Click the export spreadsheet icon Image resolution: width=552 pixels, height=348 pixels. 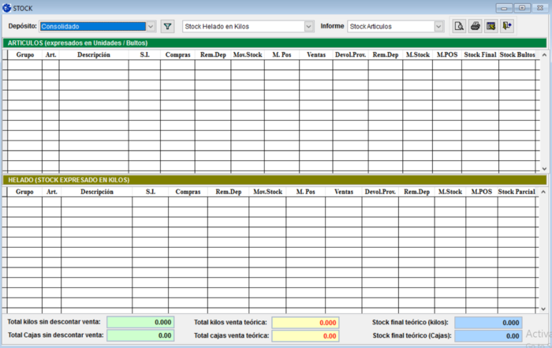490,26
